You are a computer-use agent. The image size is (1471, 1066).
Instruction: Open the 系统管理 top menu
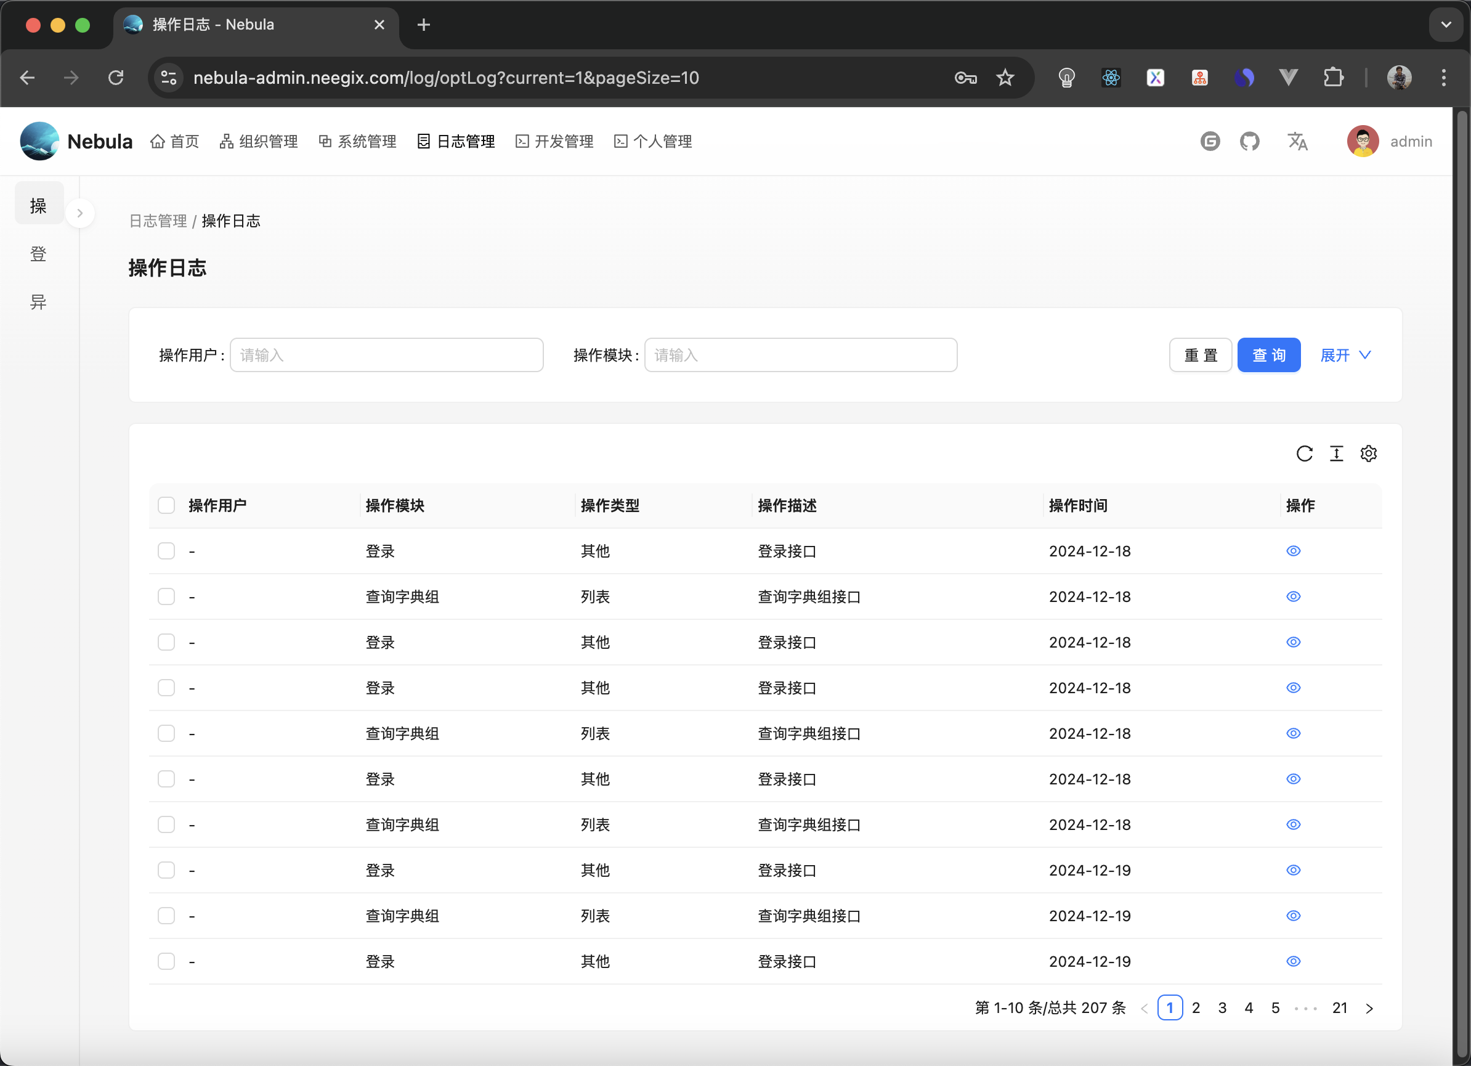click(x=357, y=142)
